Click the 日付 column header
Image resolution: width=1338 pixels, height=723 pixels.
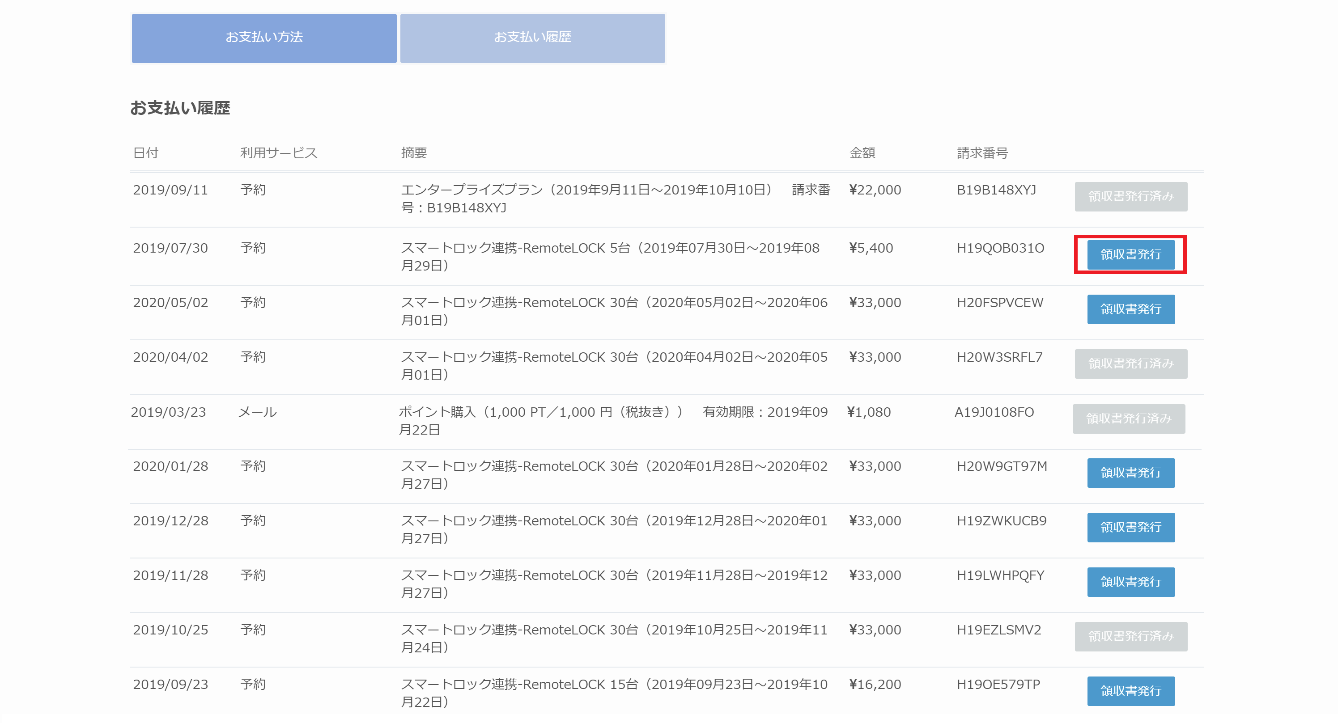click(x=145, y=152)
